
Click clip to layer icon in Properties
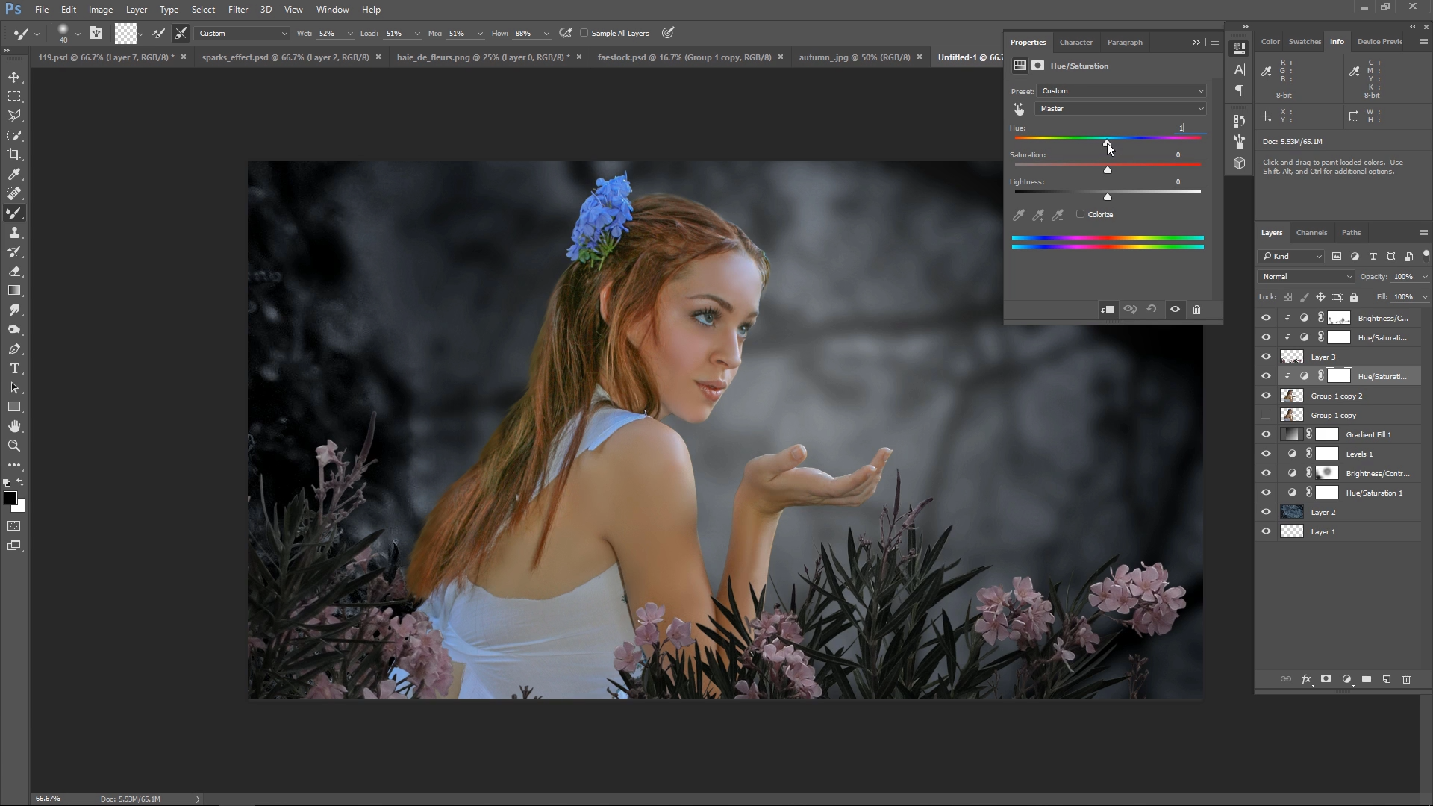(1108, 310)
